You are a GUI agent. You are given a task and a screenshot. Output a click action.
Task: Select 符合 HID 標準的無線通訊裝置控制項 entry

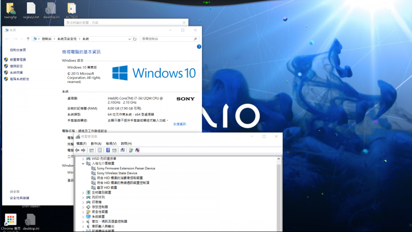pos(123,183)
